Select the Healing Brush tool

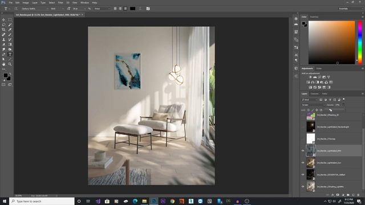(3, 35)
